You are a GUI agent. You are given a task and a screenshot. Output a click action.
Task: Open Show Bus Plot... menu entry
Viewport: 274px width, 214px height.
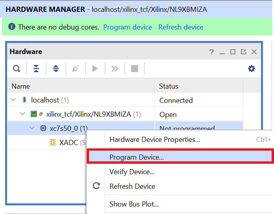coord(134,204)
